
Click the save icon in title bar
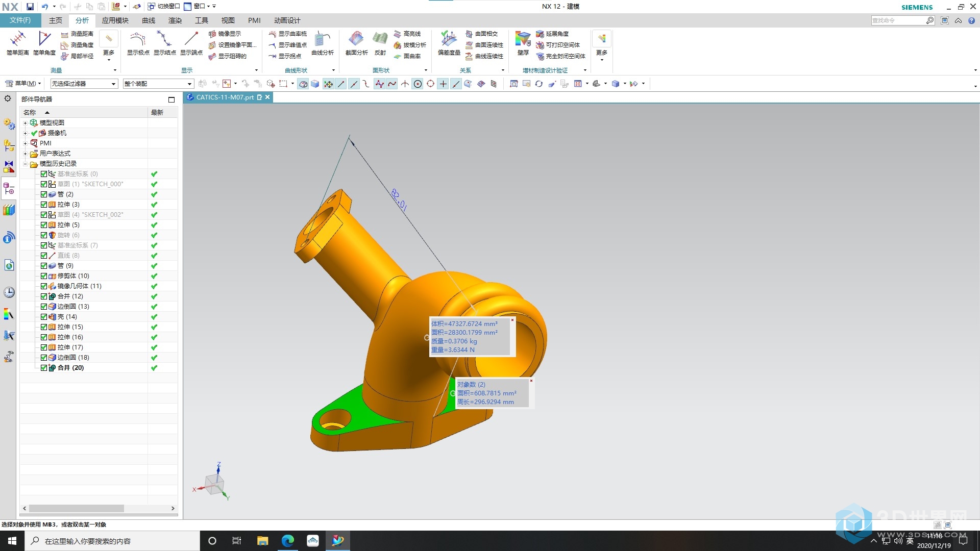[x=30, y=7]
